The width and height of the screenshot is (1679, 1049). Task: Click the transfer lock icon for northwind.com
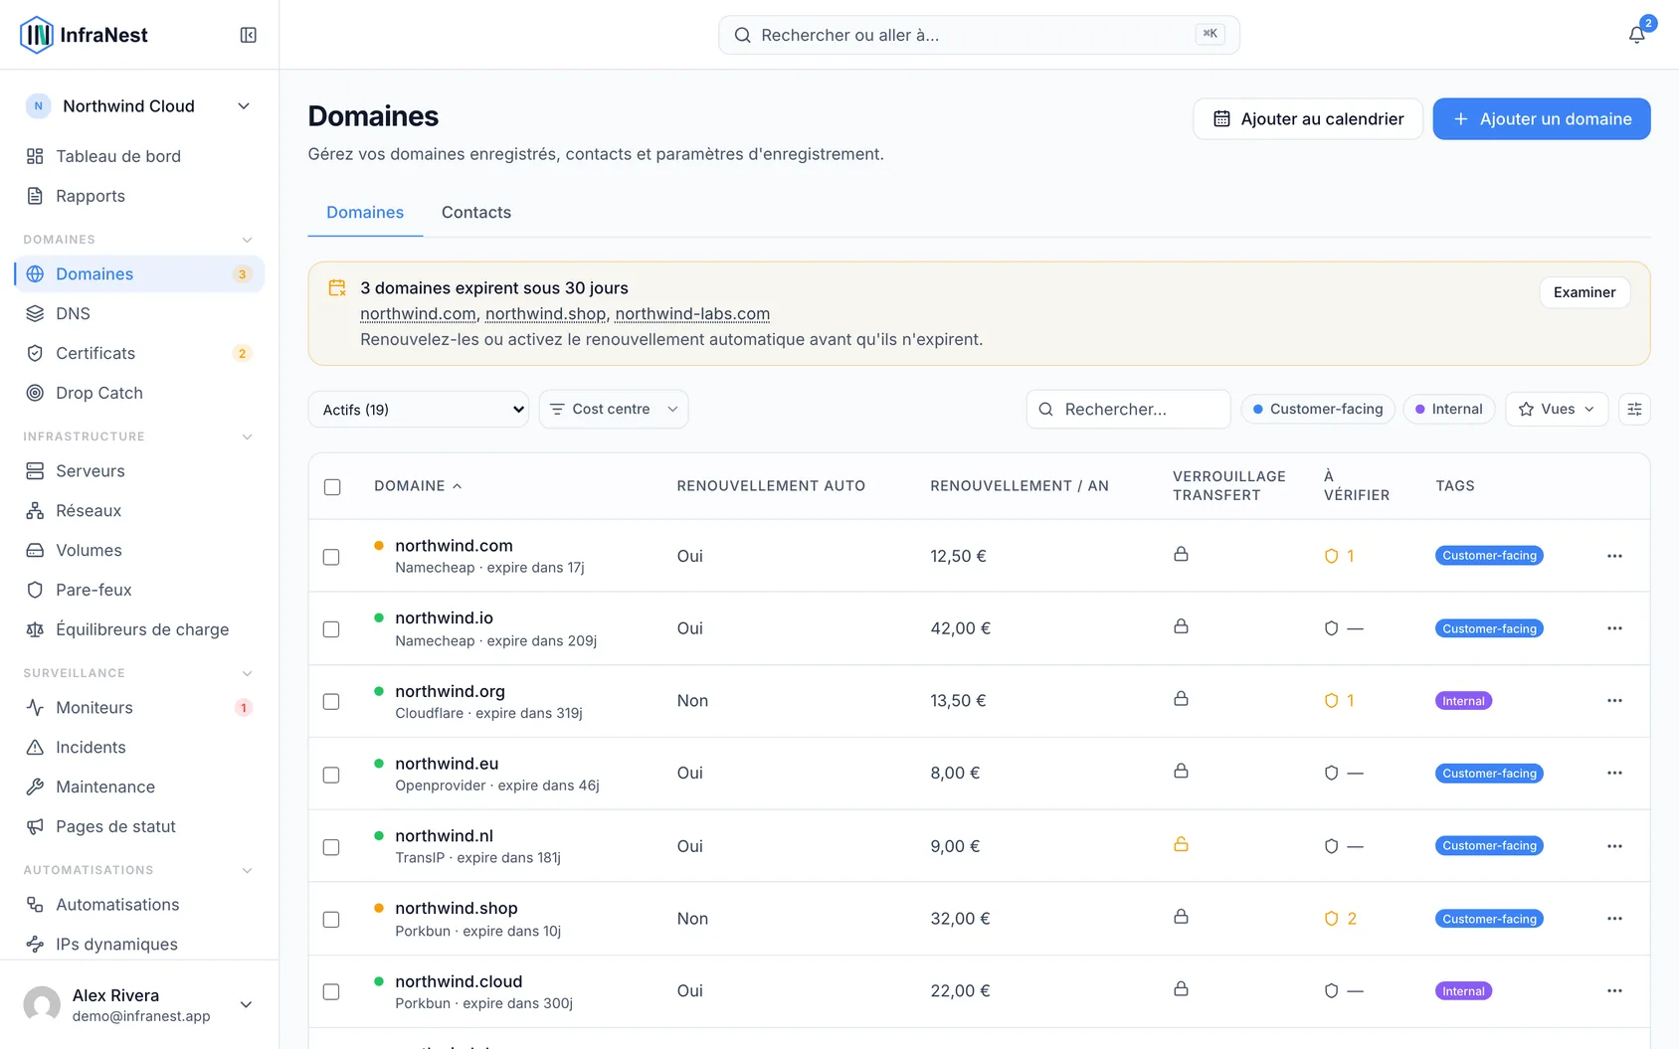click(x=1181, y=554)
